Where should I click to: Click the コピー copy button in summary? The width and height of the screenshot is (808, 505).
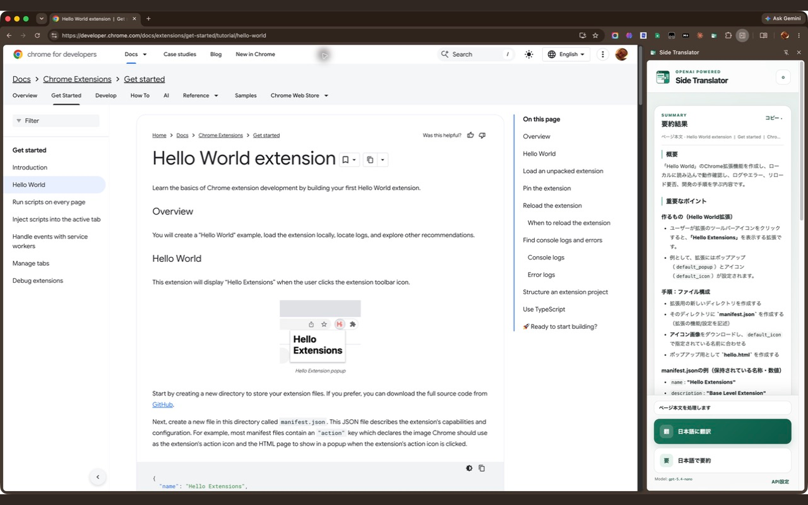pos(773,118)
